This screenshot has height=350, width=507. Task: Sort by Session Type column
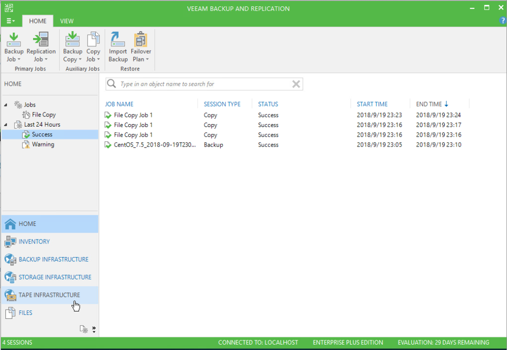(222, 104)
